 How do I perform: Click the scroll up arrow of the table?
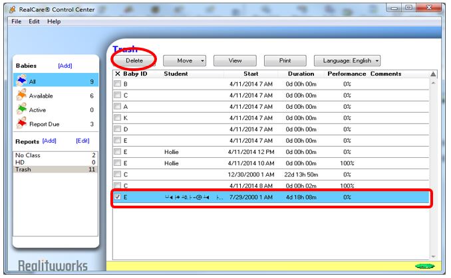coord(433,83)
